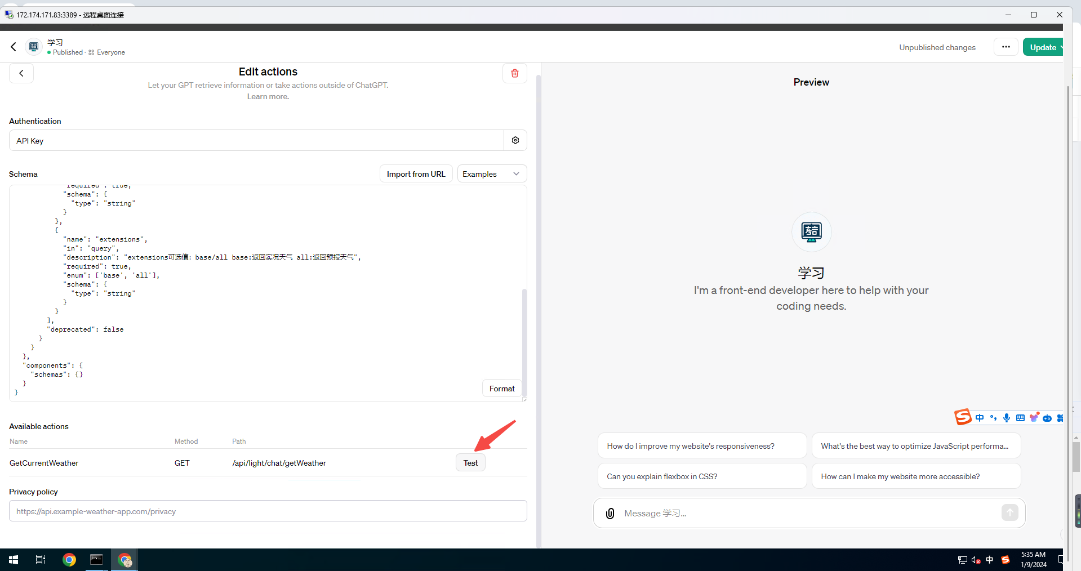Click the Sogou microphone voice input icon
This screenshot has width=1081, height=571.
click(x=1007, y=418)
